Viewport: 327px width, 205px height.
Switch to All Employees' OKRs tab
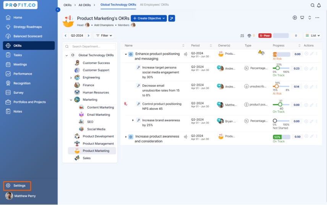point(154,5)
